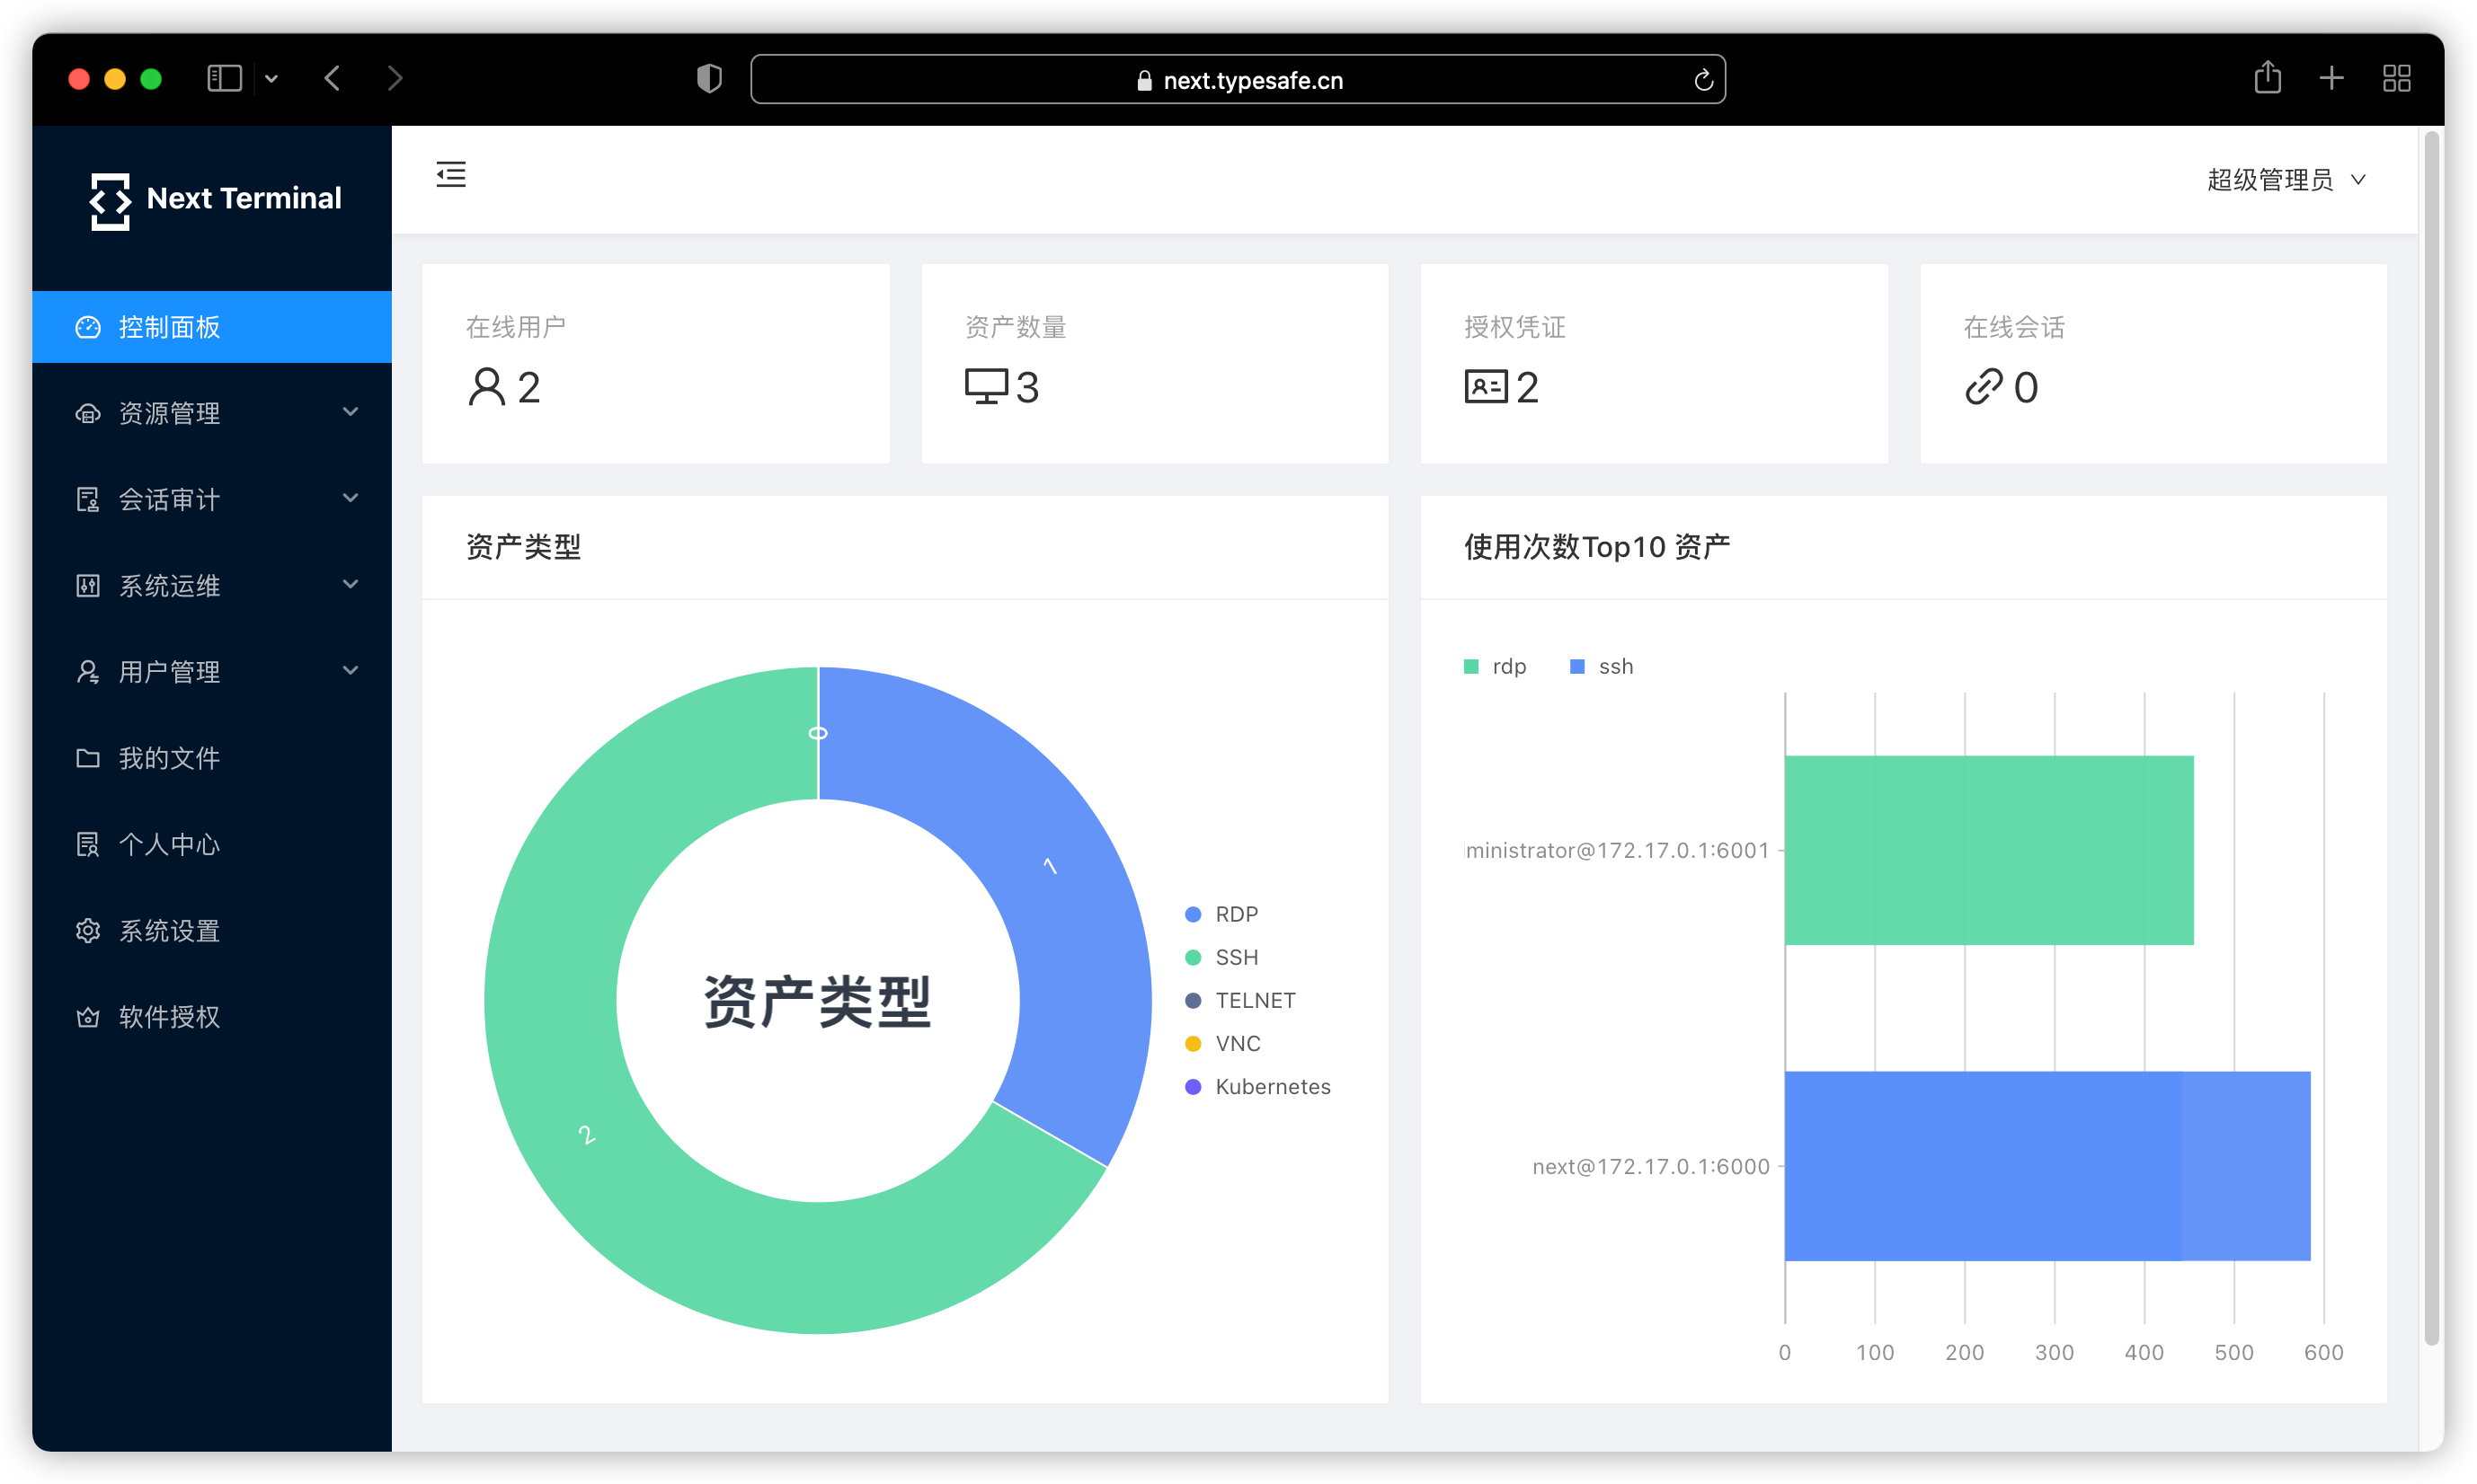Go back with browser back arrow
The width and height of the screenshot is (2477, 1484).
pos(333,78)
